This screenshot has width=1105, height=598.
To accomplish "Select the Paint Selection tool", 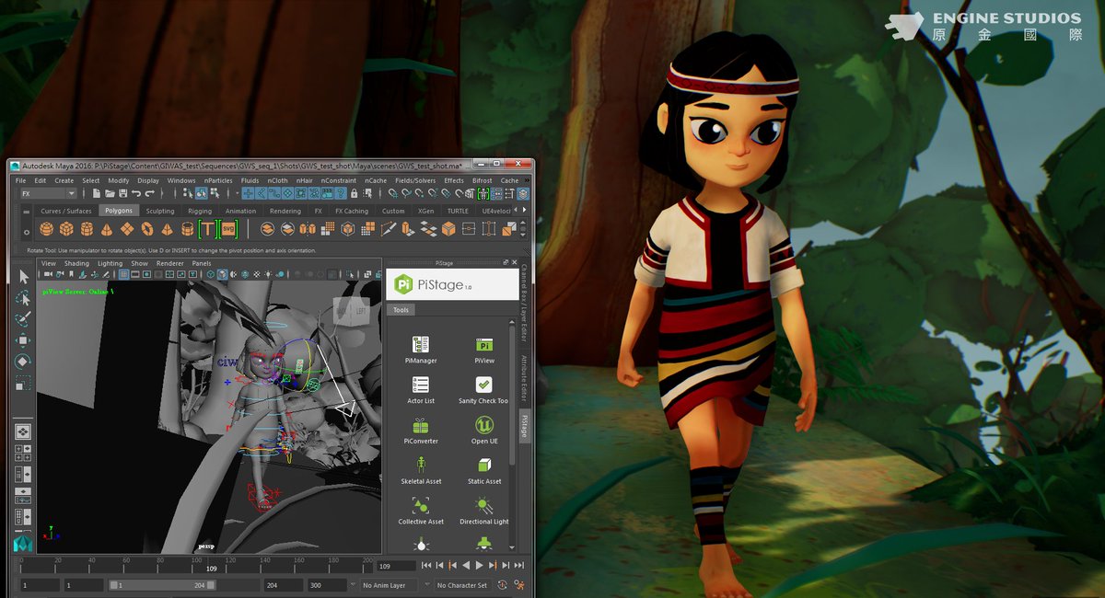I will [23, 319].
